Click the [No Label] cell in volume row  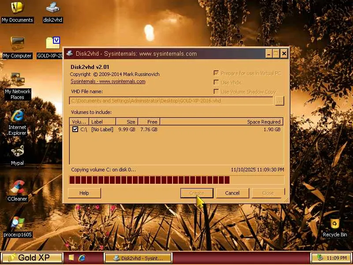[x=102, y=129]
